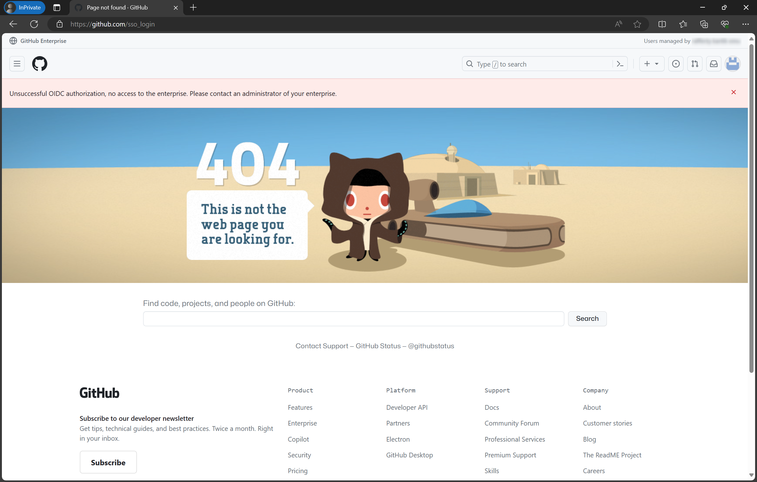Open the plus dropdown to create new items
Image resolution: width=757 pixels, height=482 pixels.
pyautogui.click(x=652, y=63)
